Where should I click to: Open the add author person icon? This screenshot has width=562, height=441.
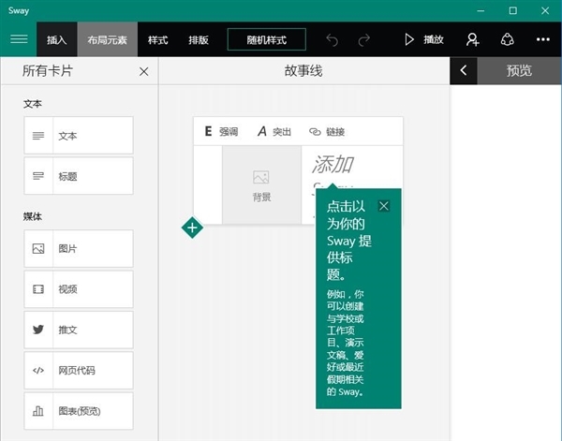[x=472, y=39]
